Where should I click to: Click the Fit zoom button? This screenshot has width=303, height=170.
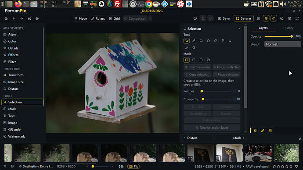133,166
